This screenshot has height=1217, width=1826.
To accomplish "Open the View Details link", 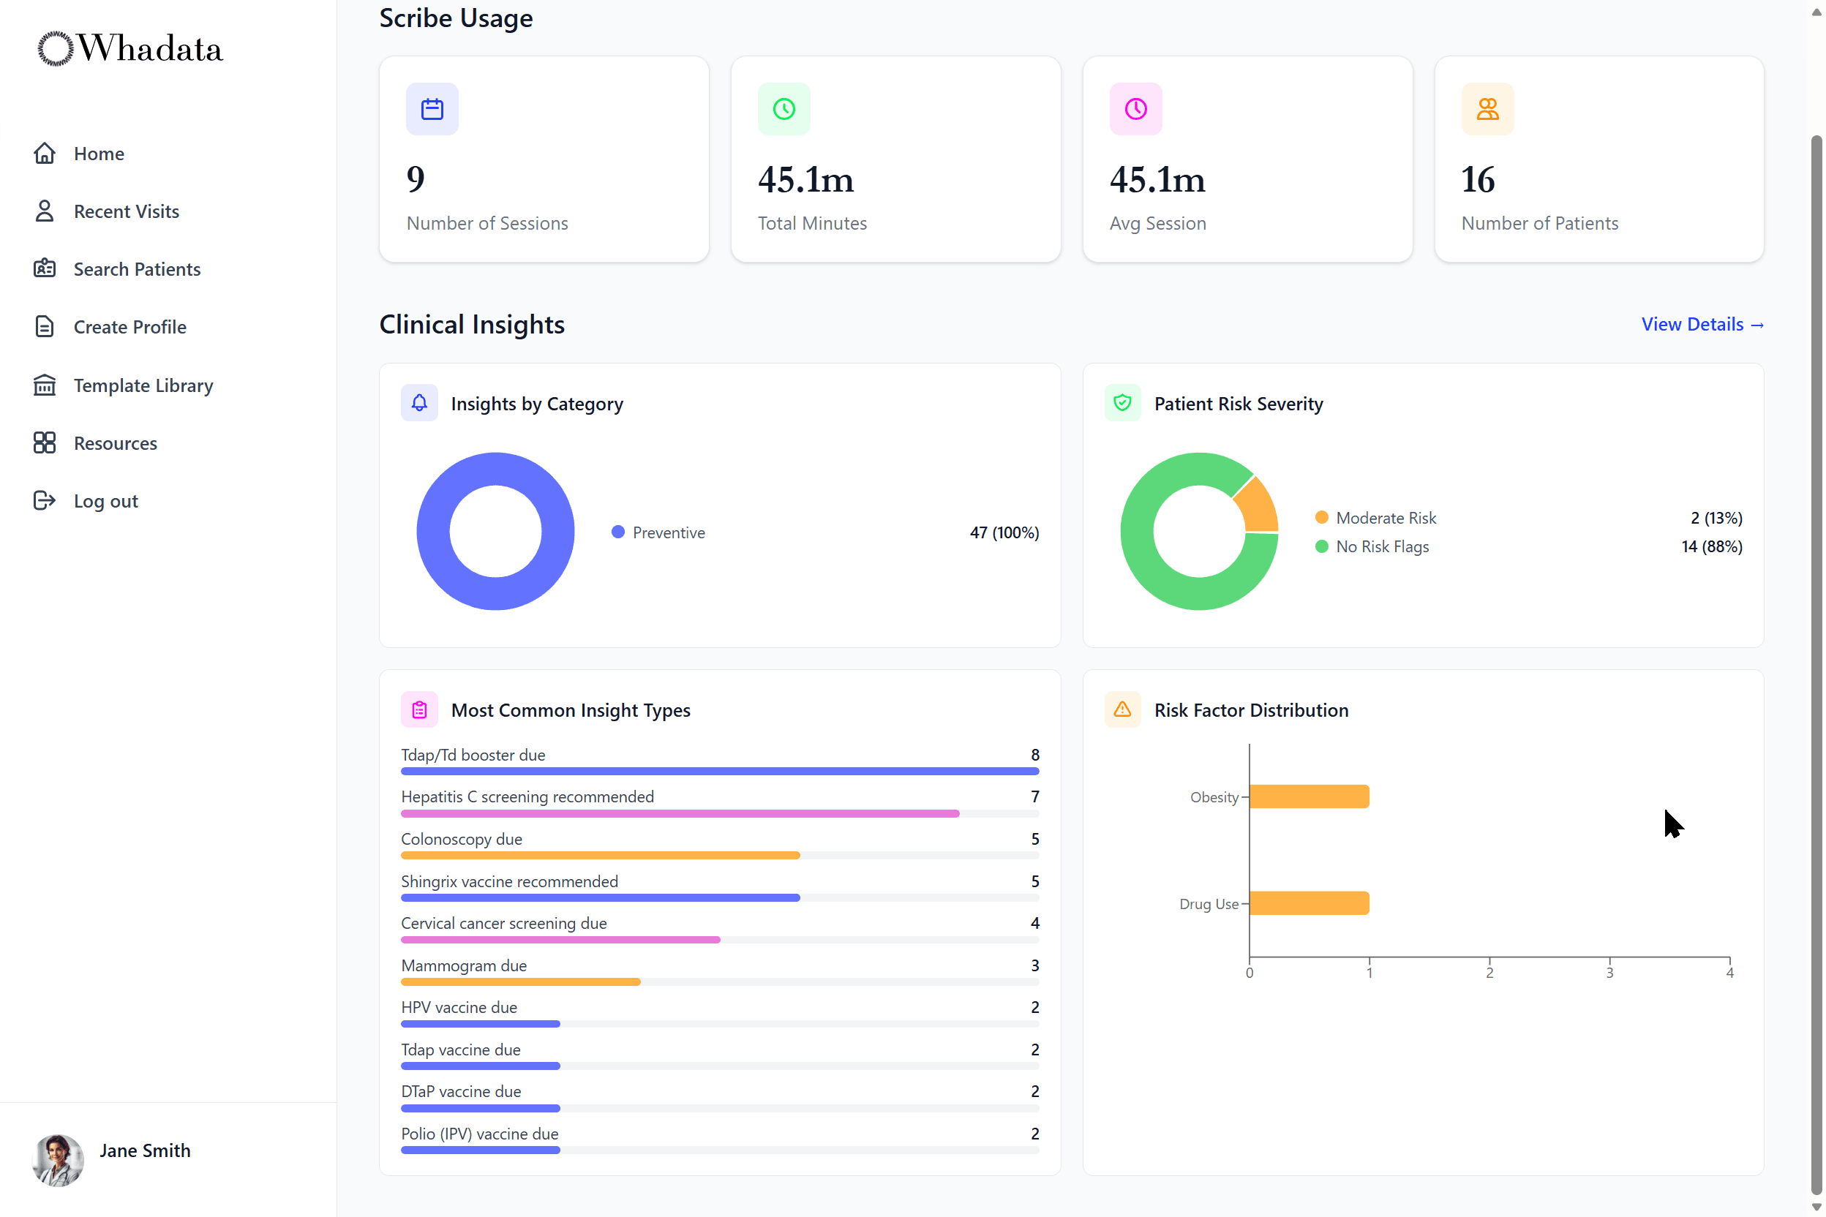I will [x=1702, y=324].
